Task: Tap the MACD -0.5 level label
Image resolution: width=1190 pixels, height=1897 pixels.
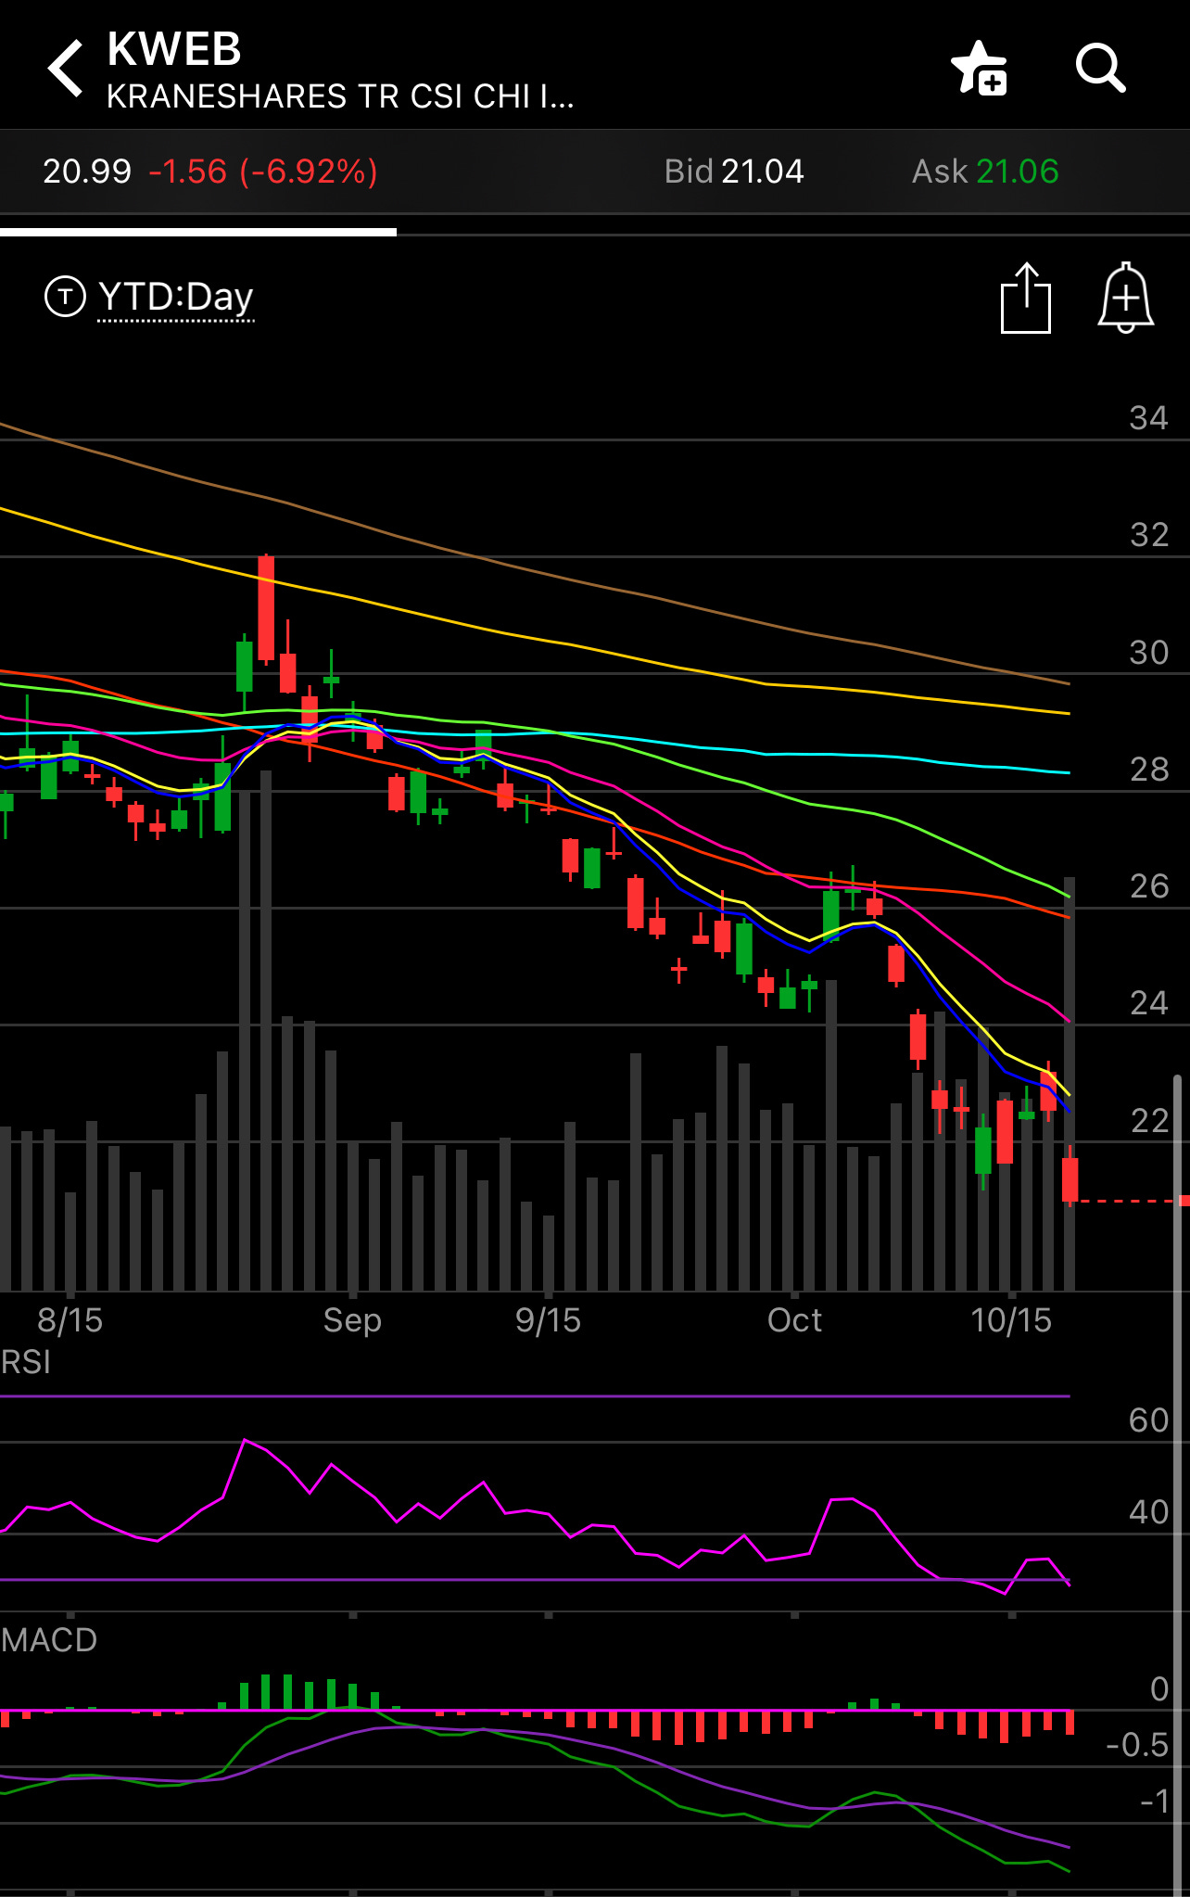Action: pos(1137,1745)
